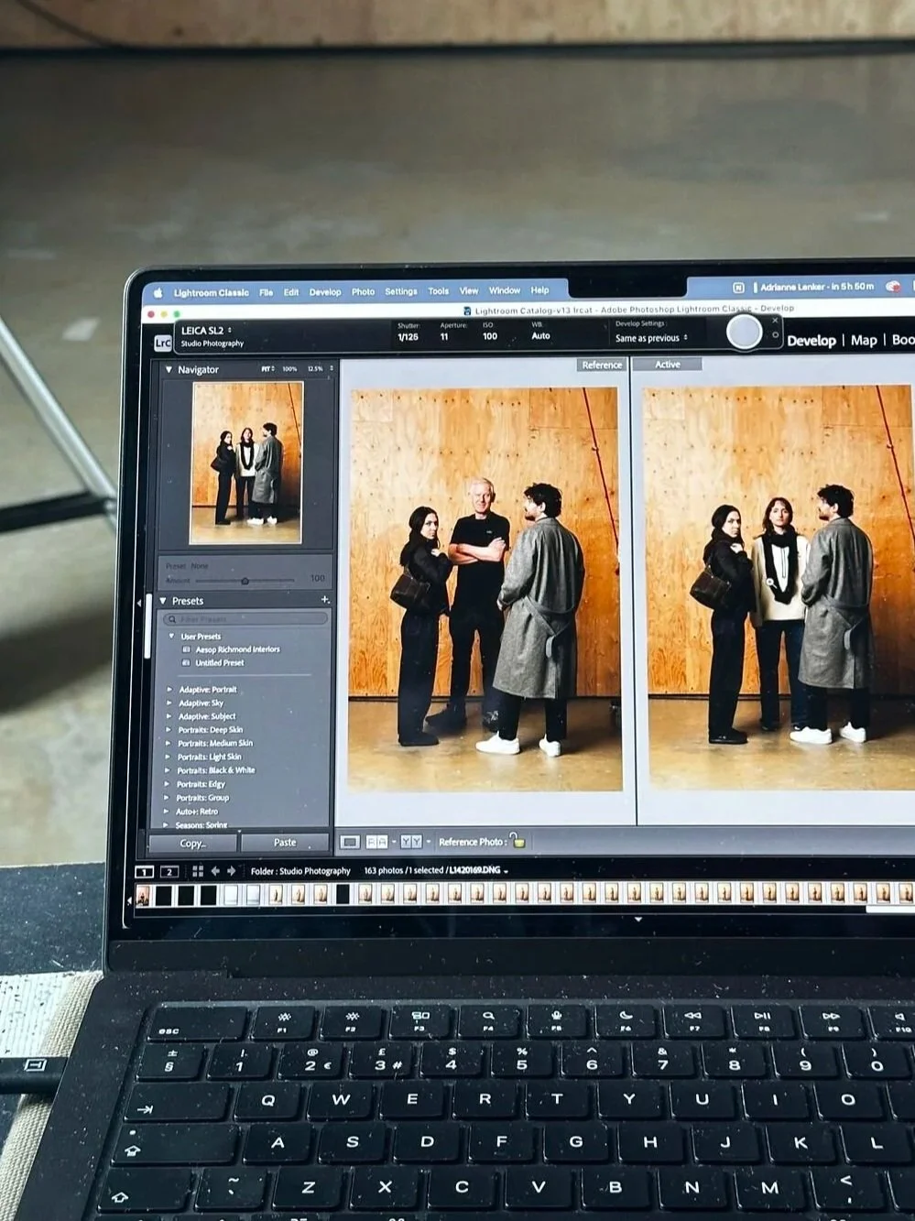Toggle secondary window button labeled 2
Image resolution: width=915 pixels, height=1221 pixels.
tap(169, 871)
